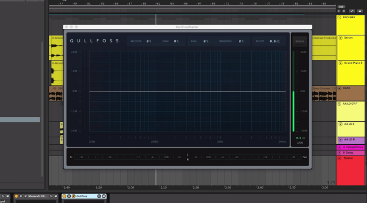Fold the Maserati GR device triangle
The height and width of the screenshot is (203, 367).
(x=21, y=196)
